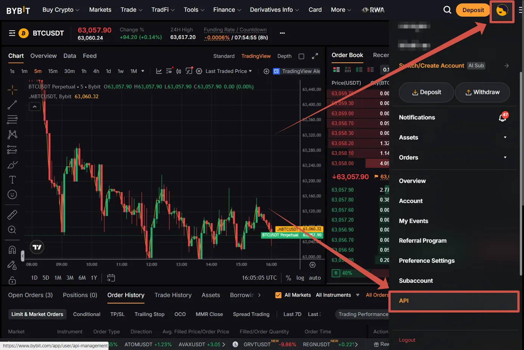Viewport: 524px width, 350px height.
Task: Switch to the Trade History tab
Action: point(173,295)
